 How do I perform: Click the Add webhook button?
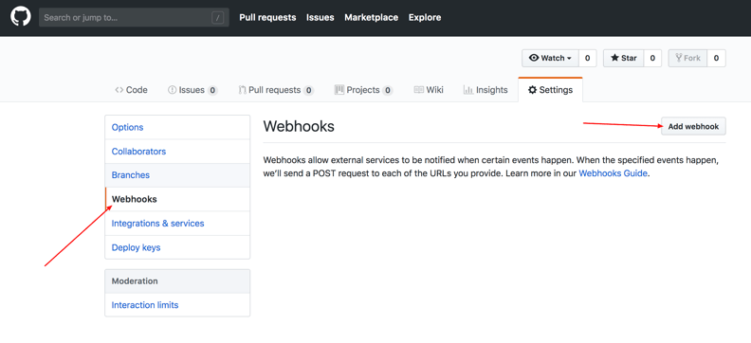693,127
